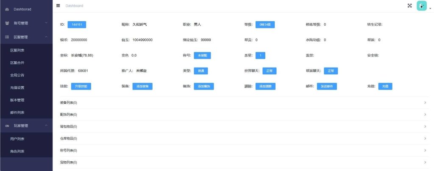Click the 充值 recharge button
434x171 pixels.
(385, 86)
